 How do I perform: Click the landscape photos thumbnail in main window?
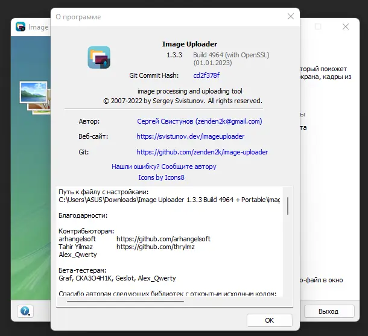tap(35, 98)
